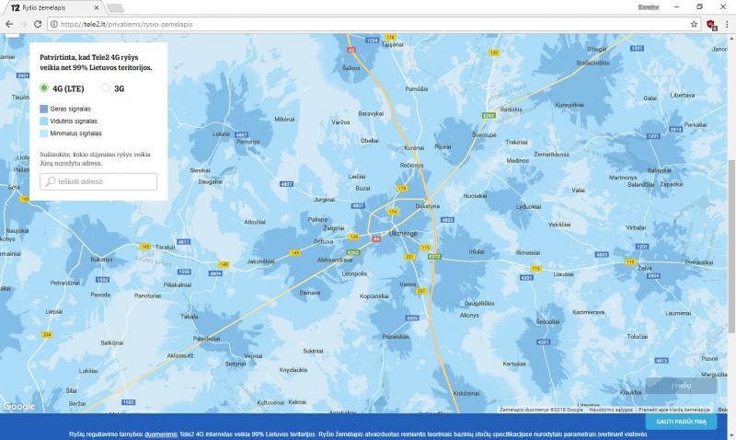The height and width of the screenshot is (440, 736).
Task: Click the 234 yellow road marker
Action: click(47, 335)
